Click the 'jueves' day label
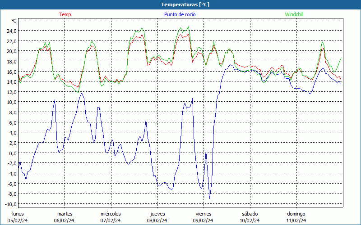The width and height of the screenshot is (361, 225). tap(157, 214)
